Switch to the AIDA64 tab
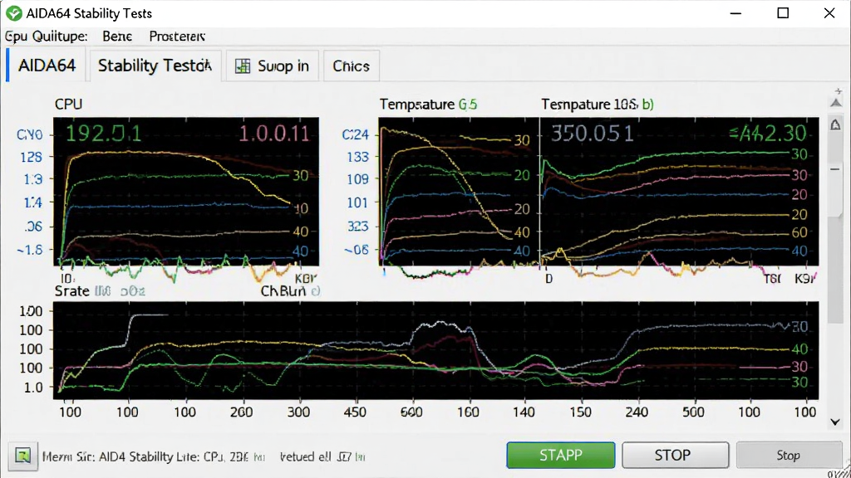 click(x=47, y=66)
